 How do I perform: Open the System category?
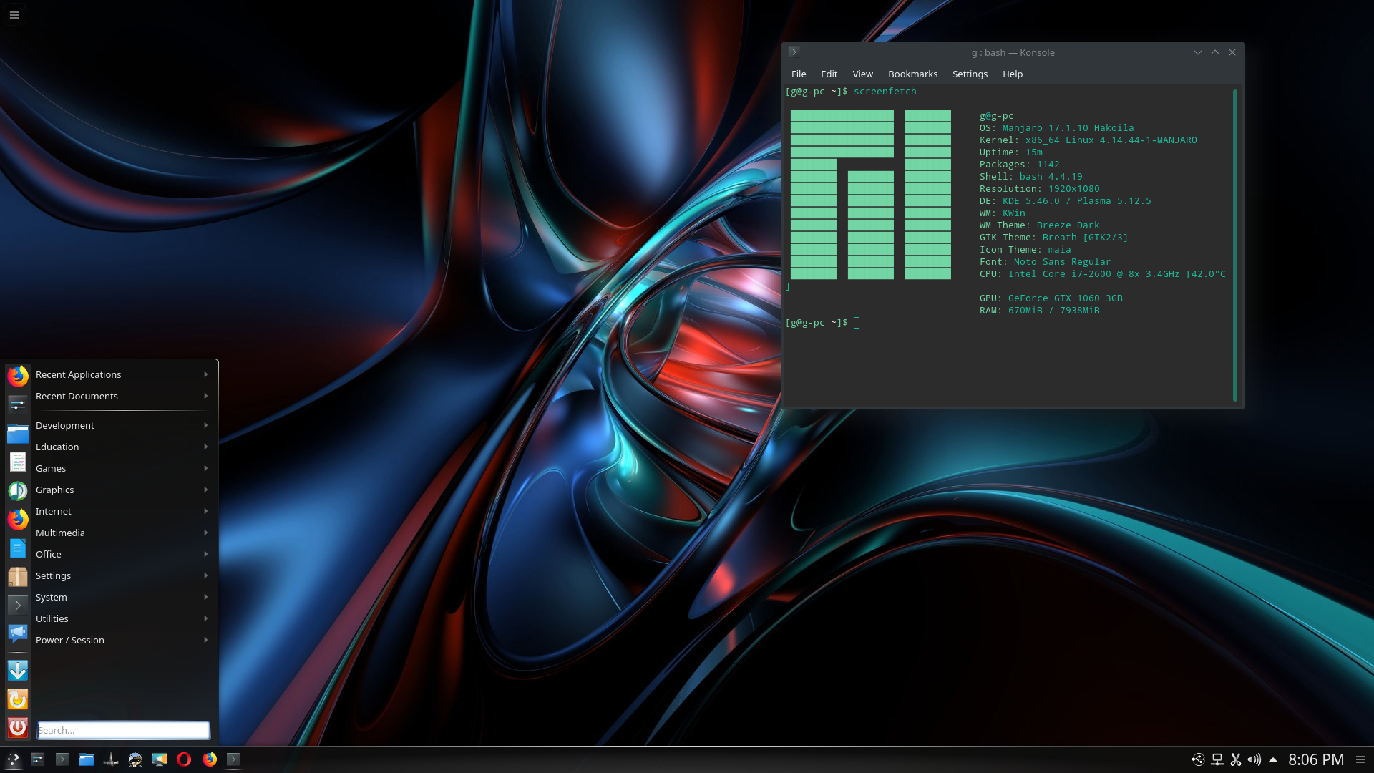pos(122,597)
